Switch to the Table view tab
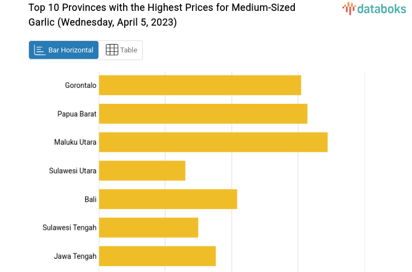412x272 pixels. [121, 50]
